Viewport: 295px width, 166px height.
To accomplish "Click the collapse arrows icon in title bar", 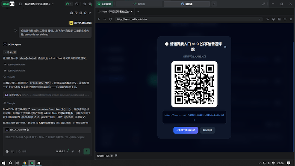I will click(x=263, y=4).
